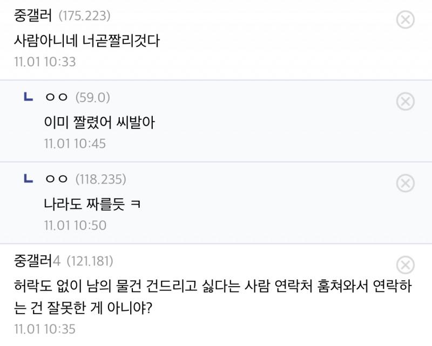Delete the reply '나라도 짜를듯 ㅋ'

pos(405,183)
